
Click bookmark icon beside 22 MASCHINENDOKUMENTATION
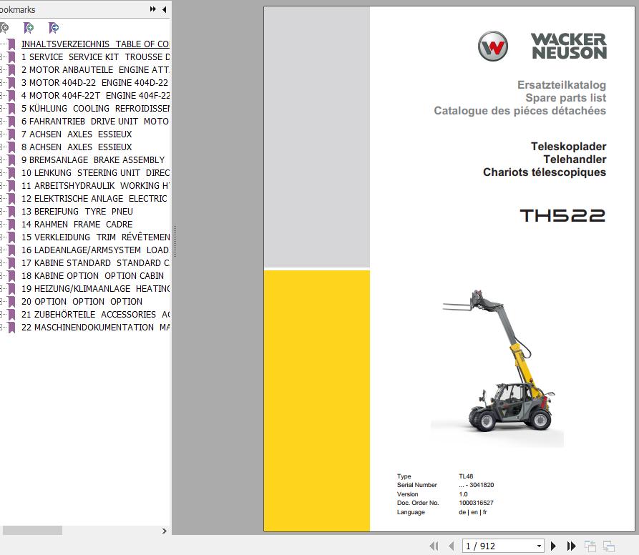[12, 327]
